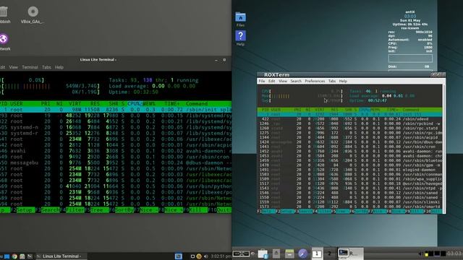
Task: Launch Chrome from Linux Lite taskbar
Action: coord(14,256)
